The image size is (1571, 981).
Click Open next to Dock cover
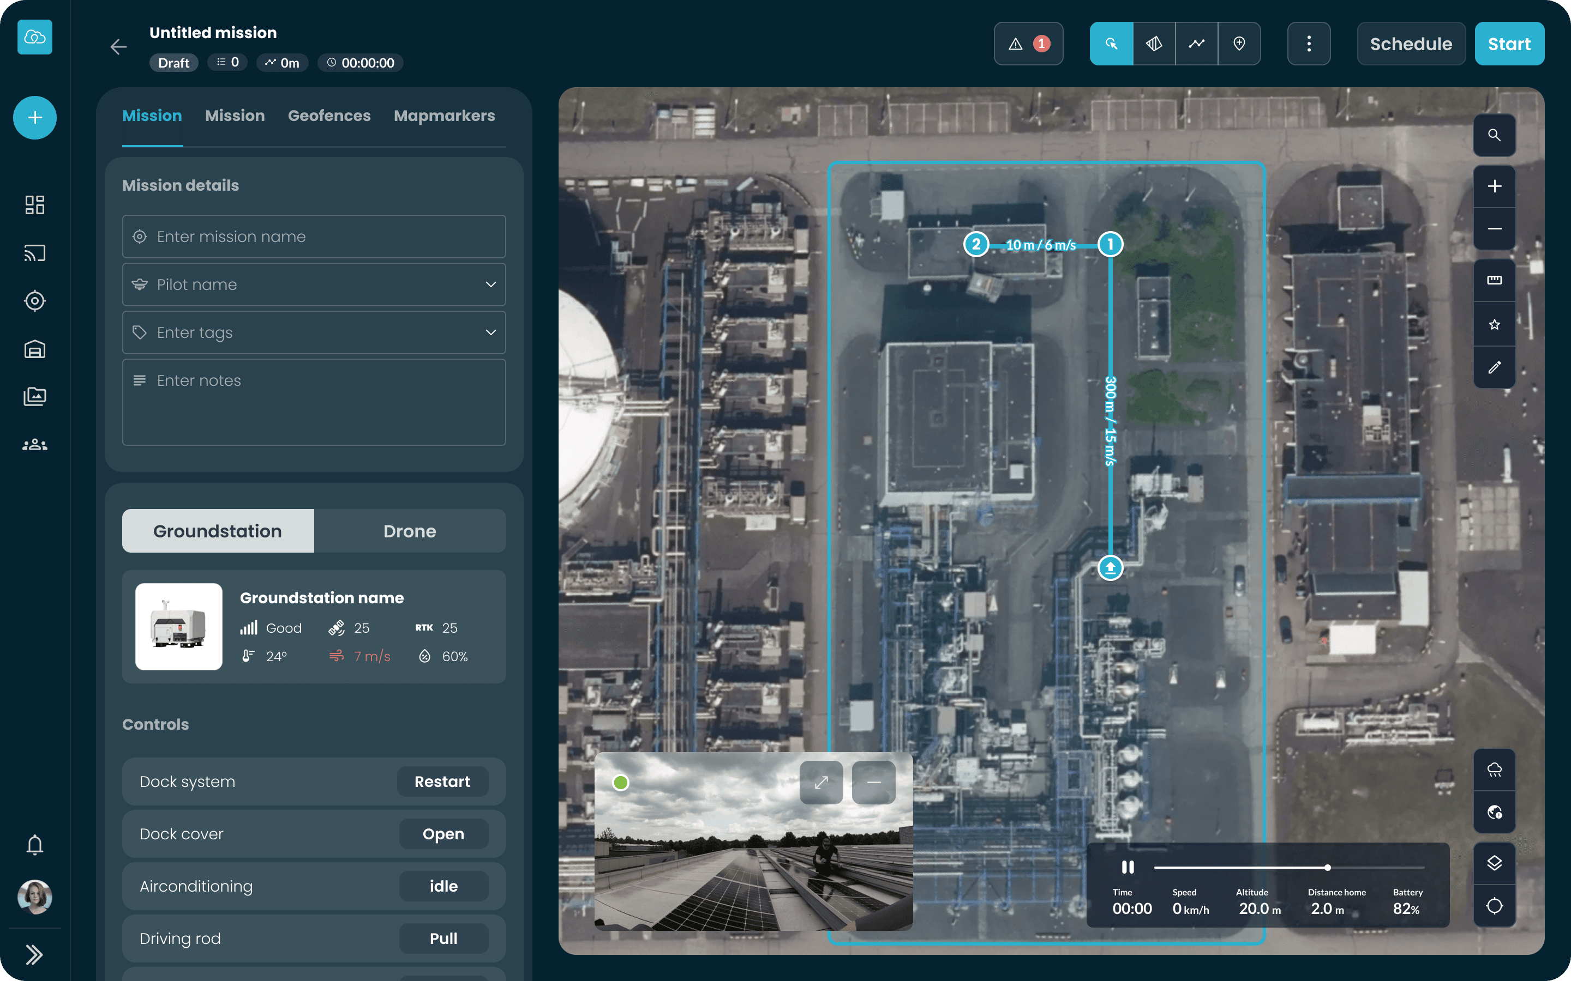[443, 834]
